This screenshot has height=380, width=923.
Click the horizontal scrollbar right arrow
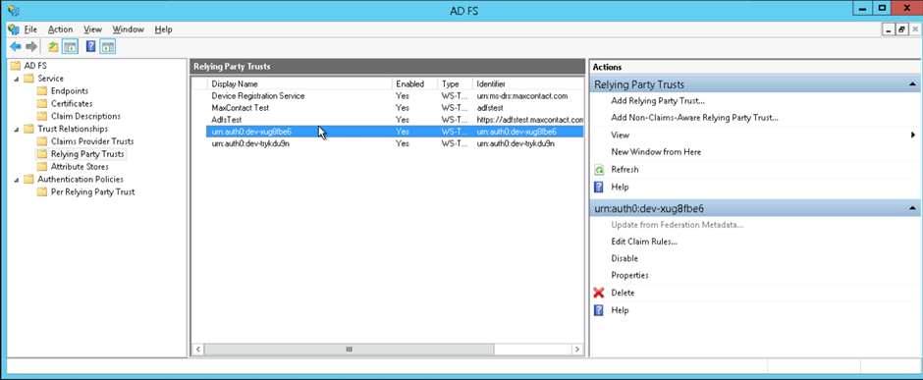pos(577,350)
